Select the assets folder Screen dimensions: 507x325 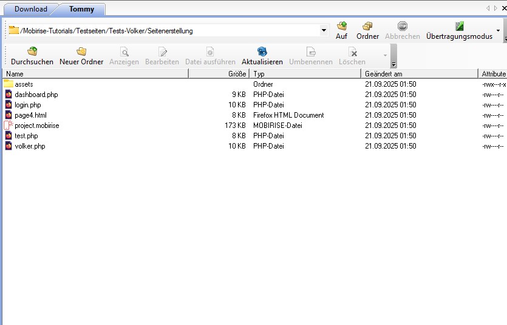24,84
